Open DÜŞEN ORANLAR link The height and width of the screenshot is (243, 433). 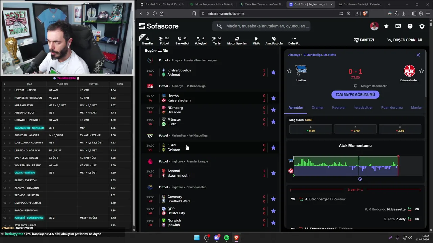click(x=405, y=40)
